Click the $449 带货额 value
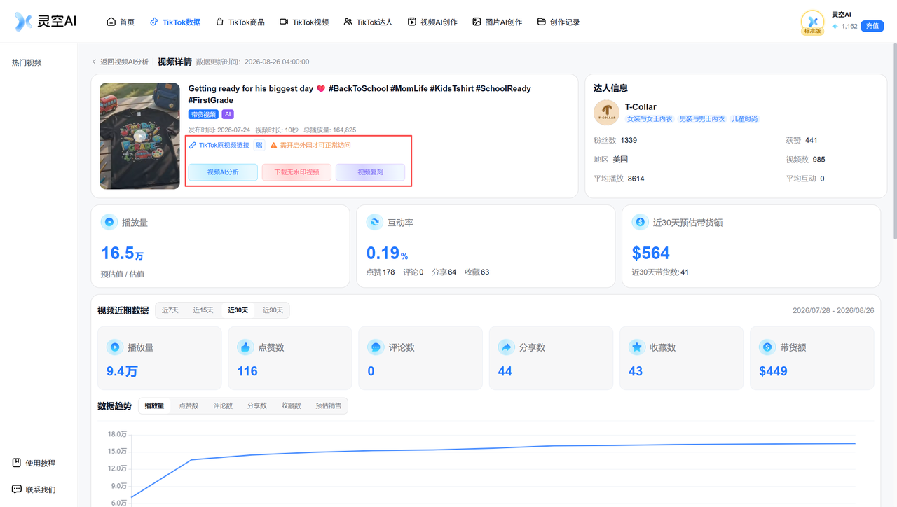 773,371
